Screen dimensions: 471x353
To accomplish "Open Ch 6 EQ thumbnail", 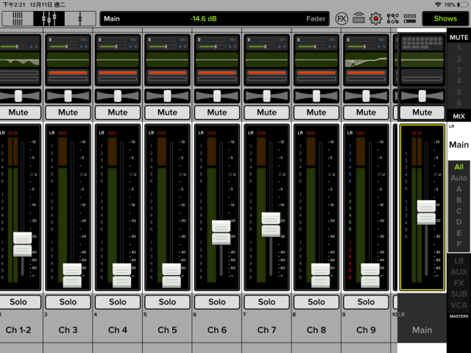I will pos(217,60).
